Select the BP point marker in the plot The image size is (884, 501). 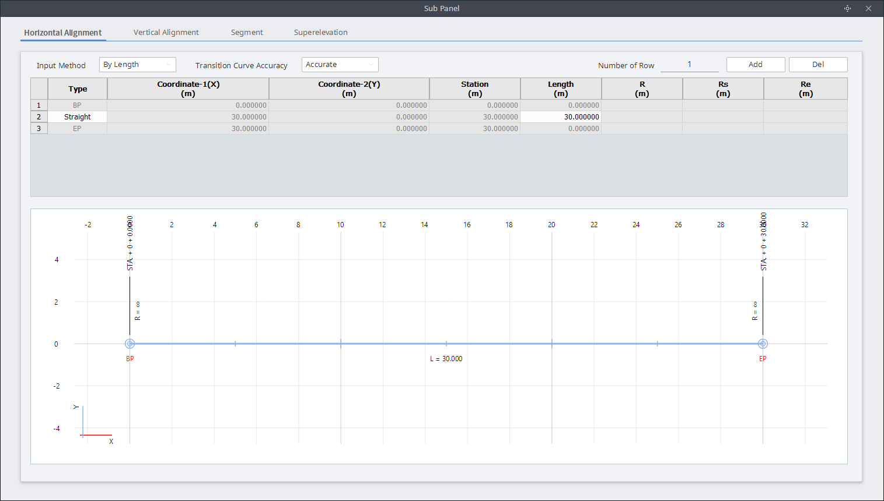click(130, 344)
